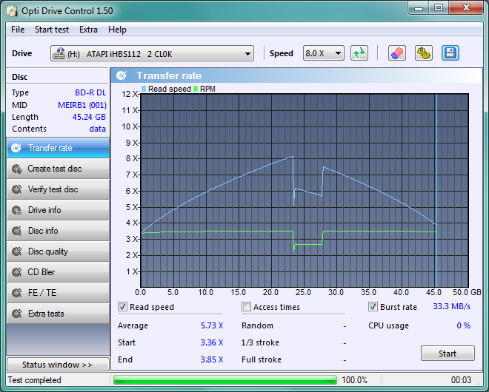Select Create test disc in the sidebar

point(58,169)
